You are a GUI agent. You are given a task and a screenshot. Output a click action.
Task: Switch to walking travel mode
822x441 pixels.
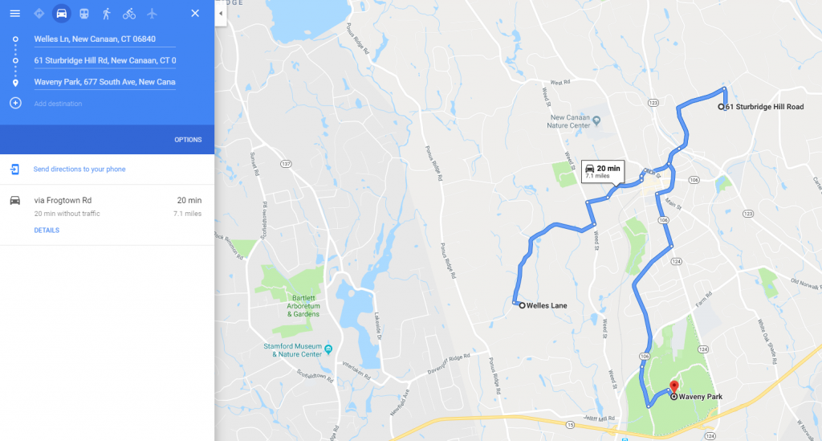pyautogui.click(x=107, y=14)
